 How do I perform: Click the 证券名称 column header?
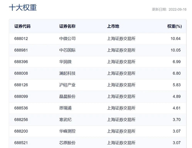[67, 26]
